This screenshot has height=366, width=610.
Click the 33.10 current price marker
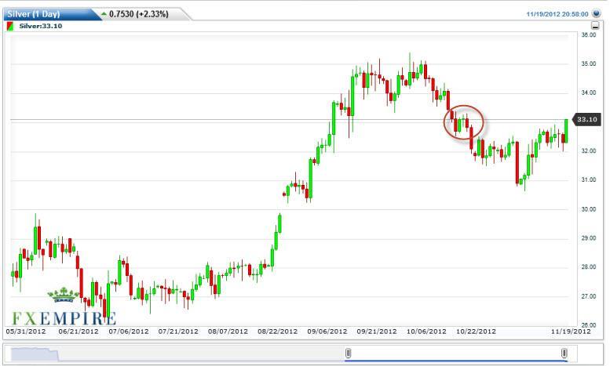(586, 119)
